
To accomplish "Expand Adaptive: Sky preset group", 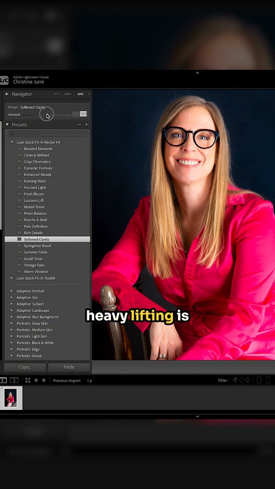I will click(12, 298).
